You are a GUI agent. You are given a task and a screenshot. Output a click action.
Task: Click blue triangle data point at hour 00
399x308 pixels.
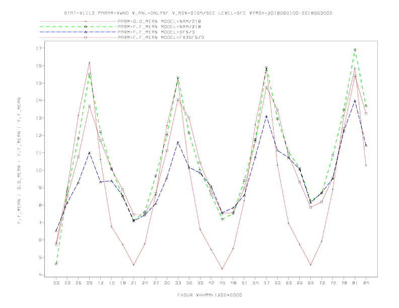[56, 230]
